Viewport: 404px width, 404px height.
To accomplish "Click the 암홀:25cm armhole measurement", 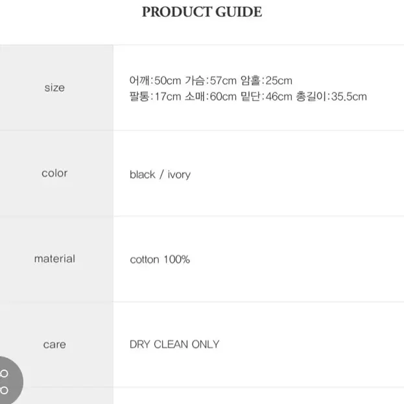I will 267,80.
